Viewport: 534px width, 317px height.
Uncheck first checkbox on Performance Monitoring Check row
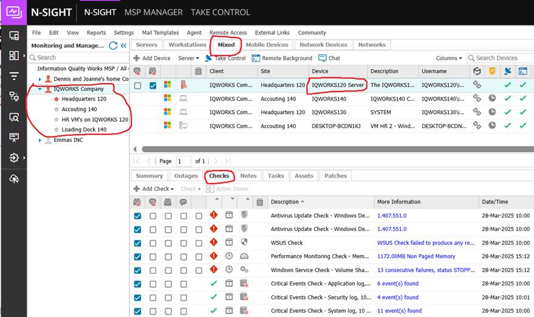(137, 256)
